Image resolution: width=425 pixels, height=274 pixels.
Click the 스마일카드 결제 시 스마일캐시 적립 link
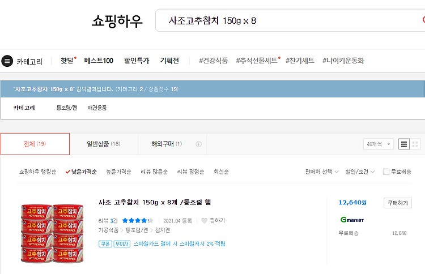pyautogui.click(x=180, y=244)
